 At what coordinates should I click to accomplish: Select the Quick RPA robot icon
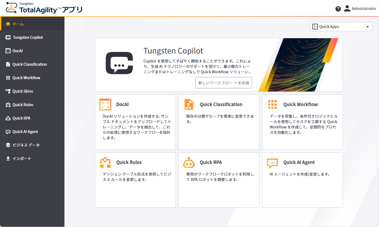coord(8,118)
